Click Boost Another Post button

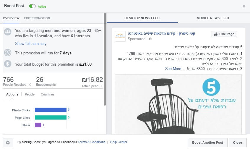[x=207, y=142]
